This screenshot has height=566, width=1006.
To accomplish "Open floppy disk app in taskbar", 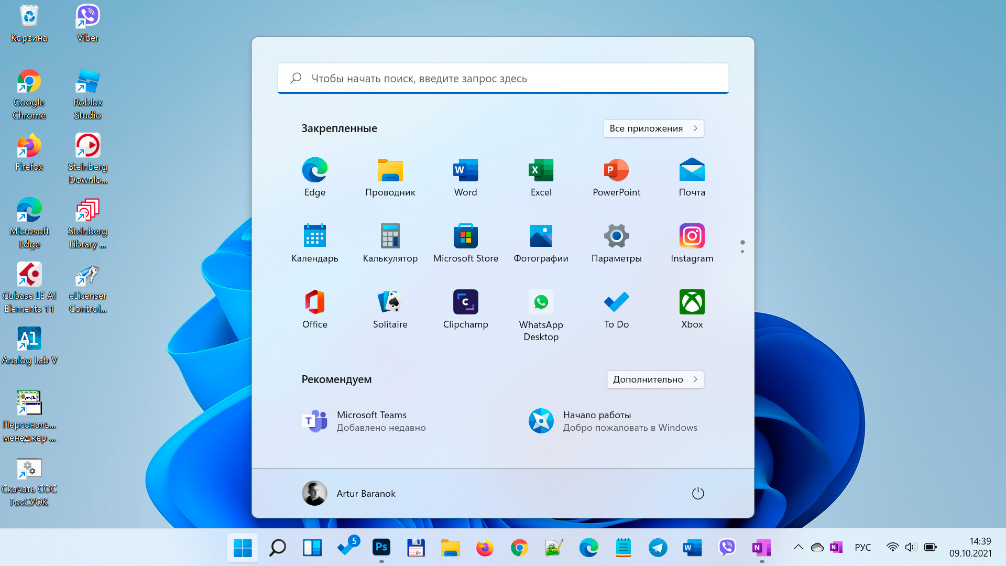I will point(415,548).
